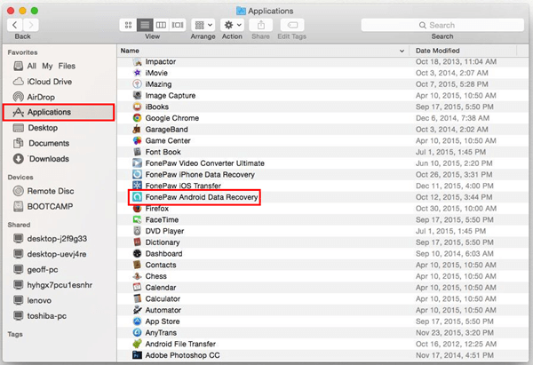Click date Dec 6, 2014, 7:38 AM
Image resolution: width=533 pixels, height=365 pixels.
pyautogui.click(x=452, y=118)
